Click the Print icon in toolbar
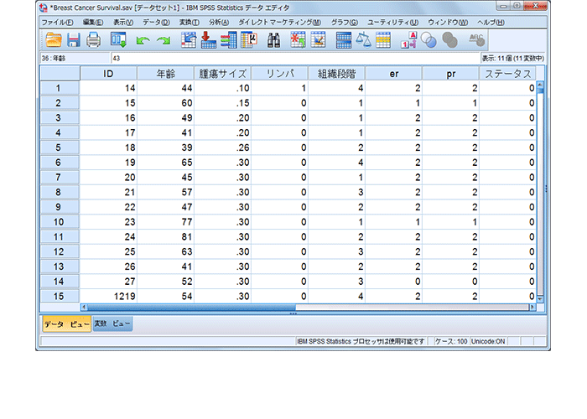This screenshot has height=419, width=587. click(94, 39)
